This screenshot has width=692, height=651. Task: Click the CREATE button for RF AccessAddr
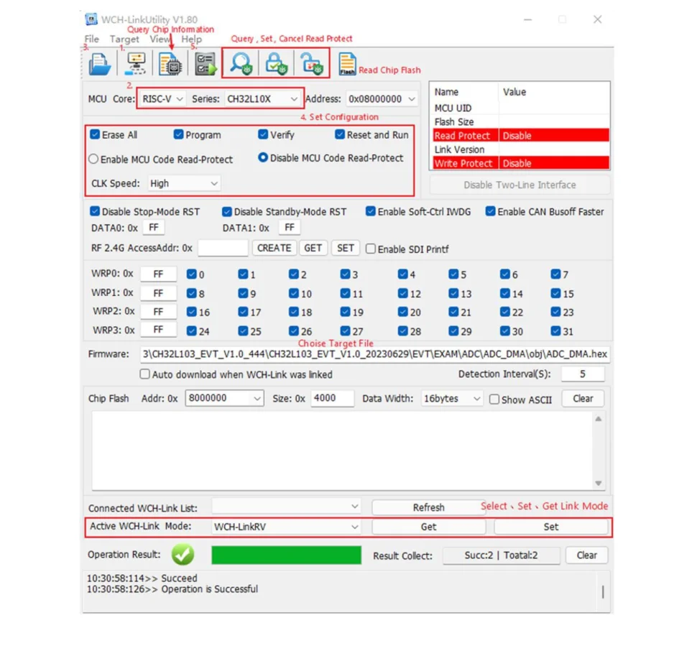coord(274,248)
